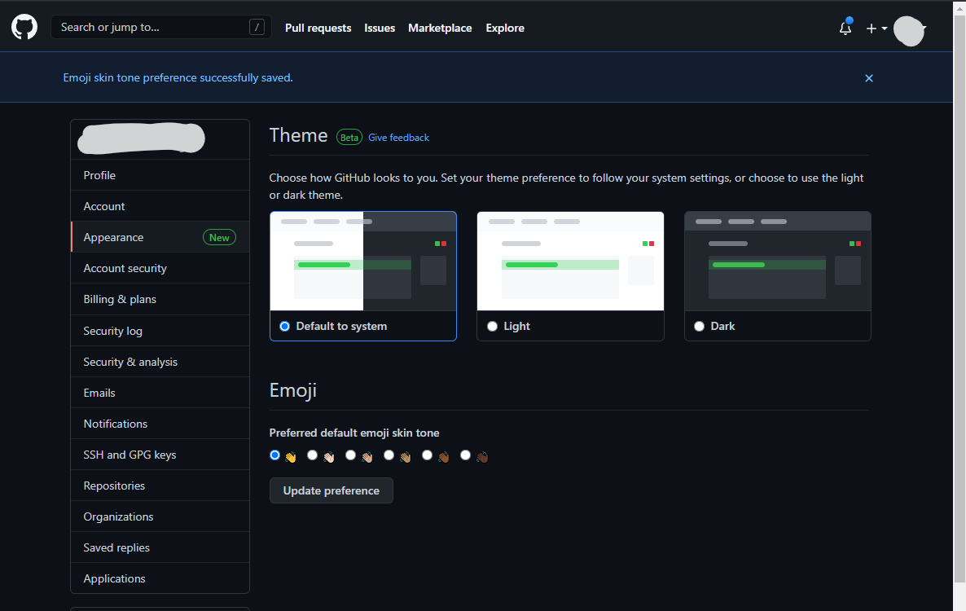Open the Security log page
The image size is (966, 611).
160,331
